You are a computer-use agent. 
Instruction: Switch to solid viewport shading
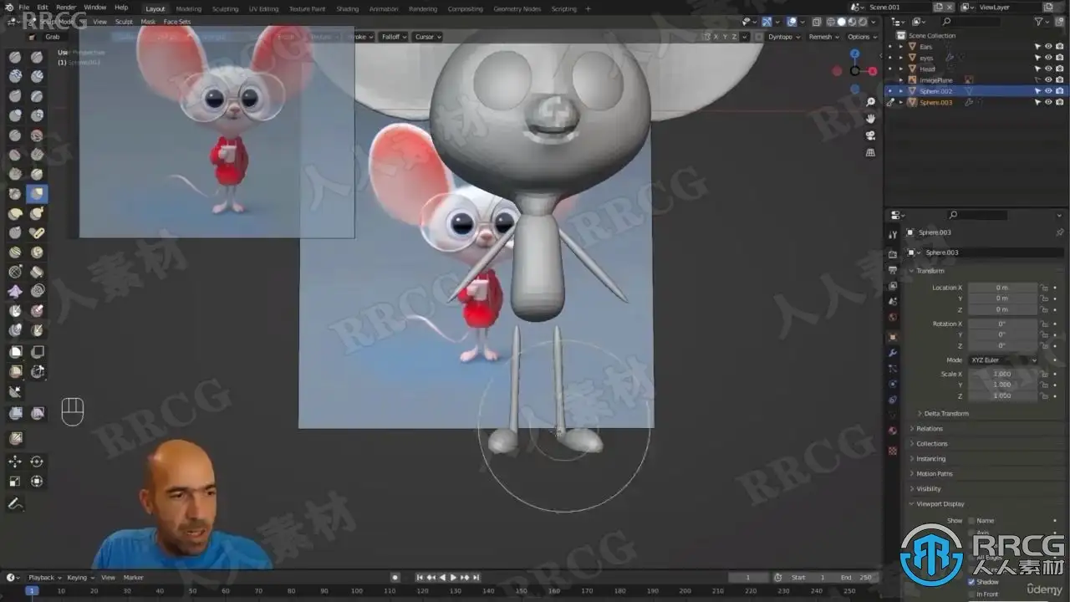[x=842, y=23]
